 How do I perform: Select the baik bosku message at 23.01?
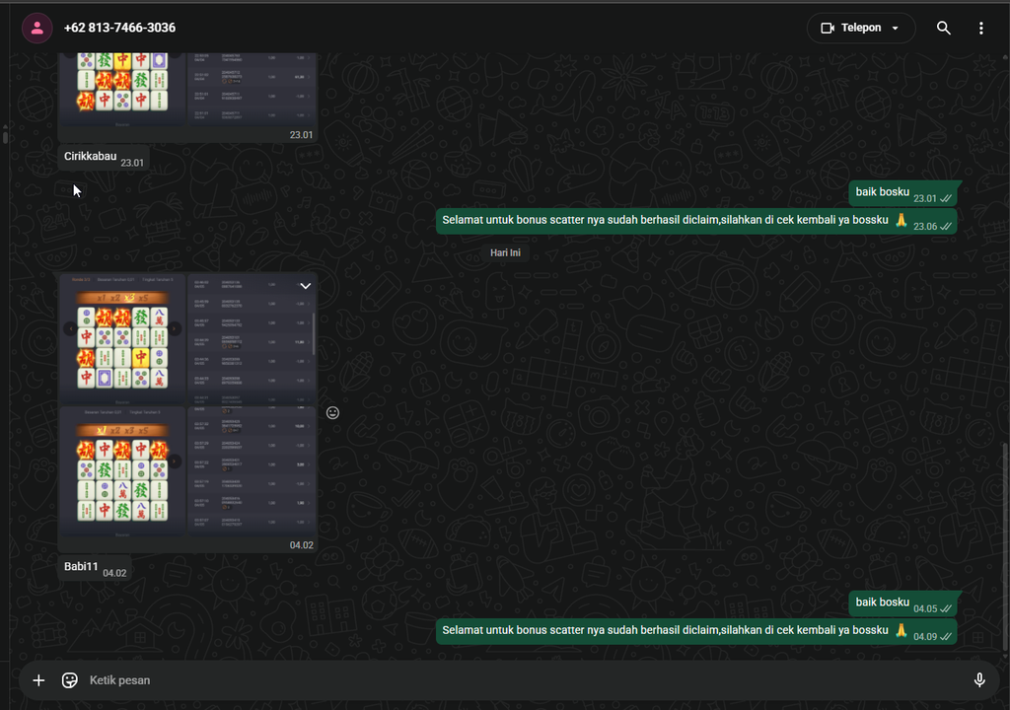903,193
